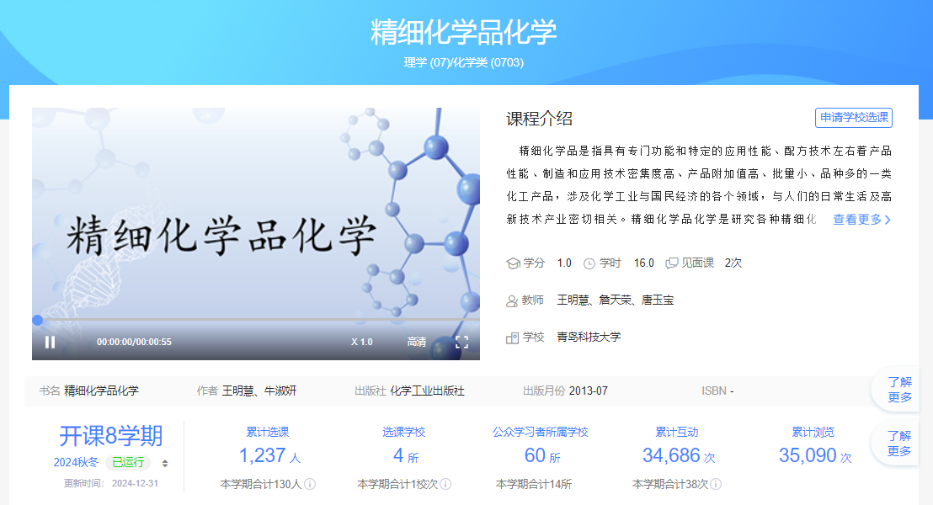The width and height of the screenshot is (933, 505).
Task: Click the 选课学校 count 4 所
Action: [x=406, y=455]
